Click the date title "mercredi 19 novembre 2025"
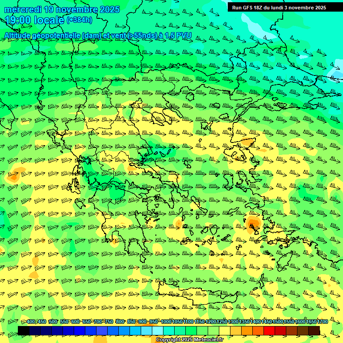The width and height of the screenshot is (343, 343). [62, 9]
